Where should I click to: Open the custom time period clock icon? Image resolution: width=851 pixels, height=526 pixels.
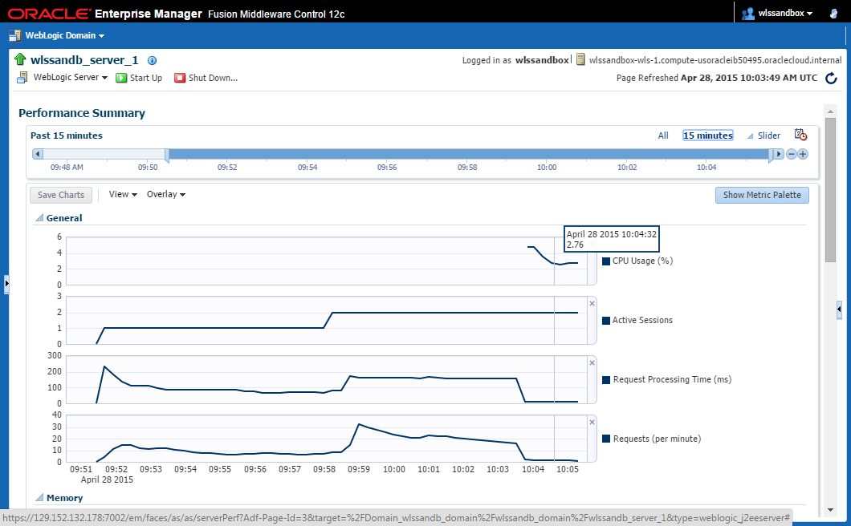click(x=800, y=135)
